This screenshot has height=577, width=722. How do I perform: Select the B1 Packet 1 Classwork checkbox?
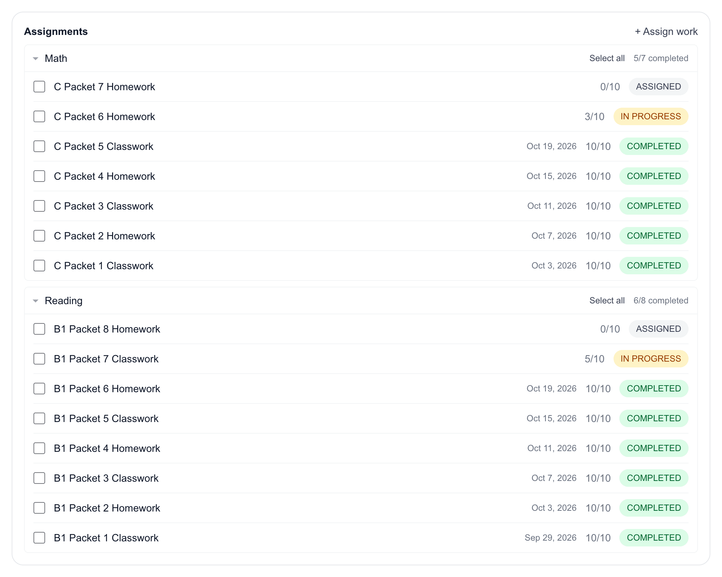click(x=39, y=538)
